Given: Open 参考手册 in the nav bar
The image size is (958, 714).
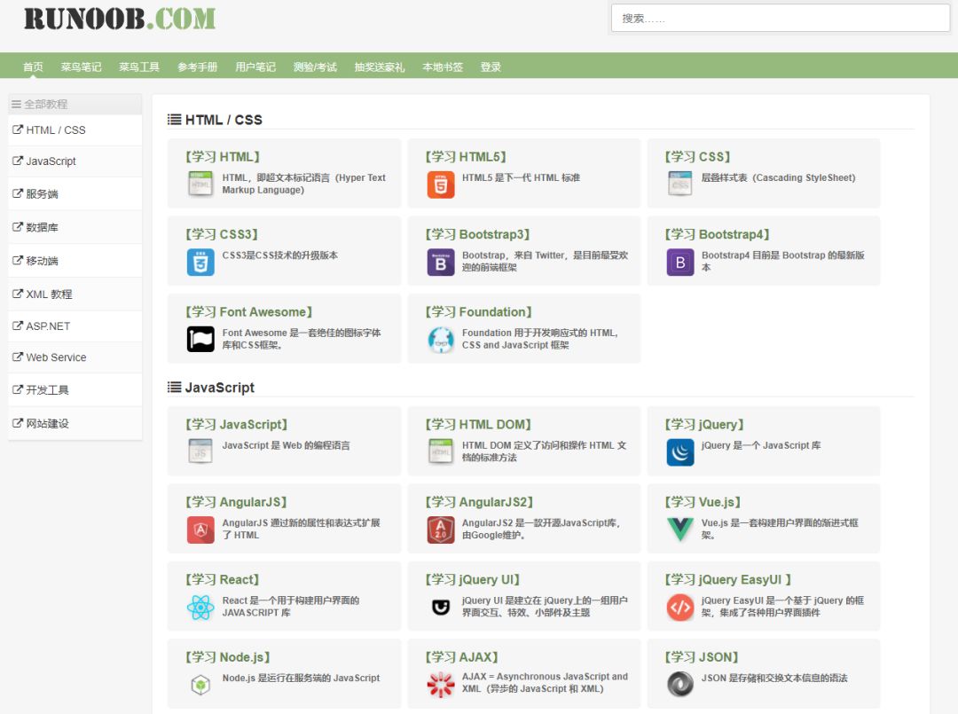Looking at the screenshot, I should point(197,67).
